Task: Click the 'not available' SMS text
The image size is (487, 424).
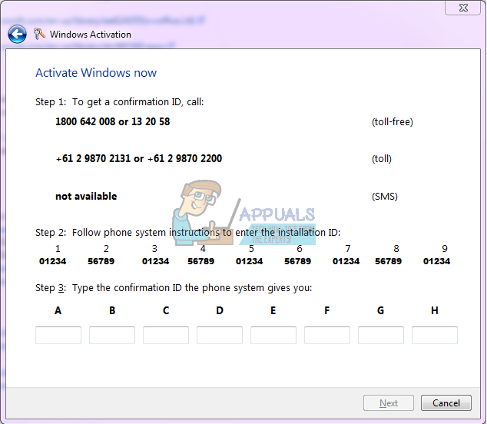Action: click(x=86, y=197)
